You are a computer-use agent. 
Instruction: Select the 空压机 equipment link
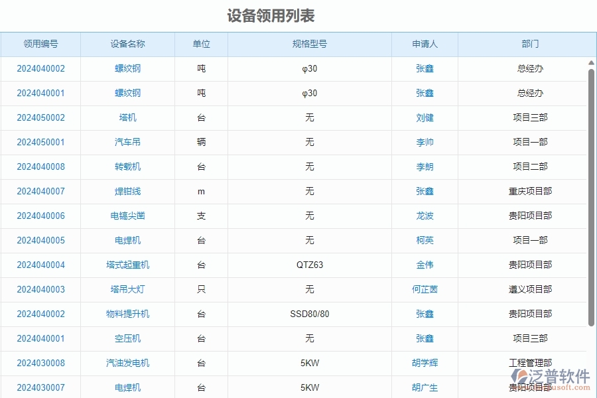click(x=127, y=338)
